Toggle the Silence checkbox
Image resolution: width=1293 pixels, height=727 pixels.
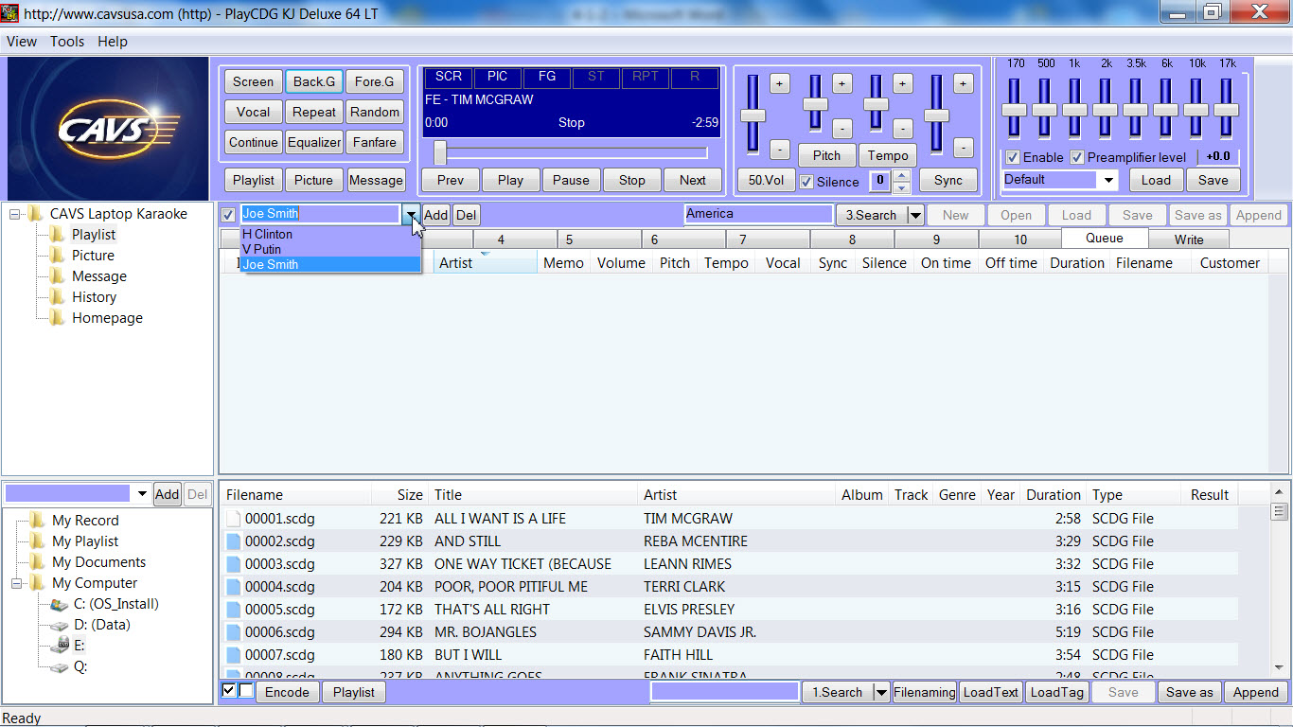point(806,182)
